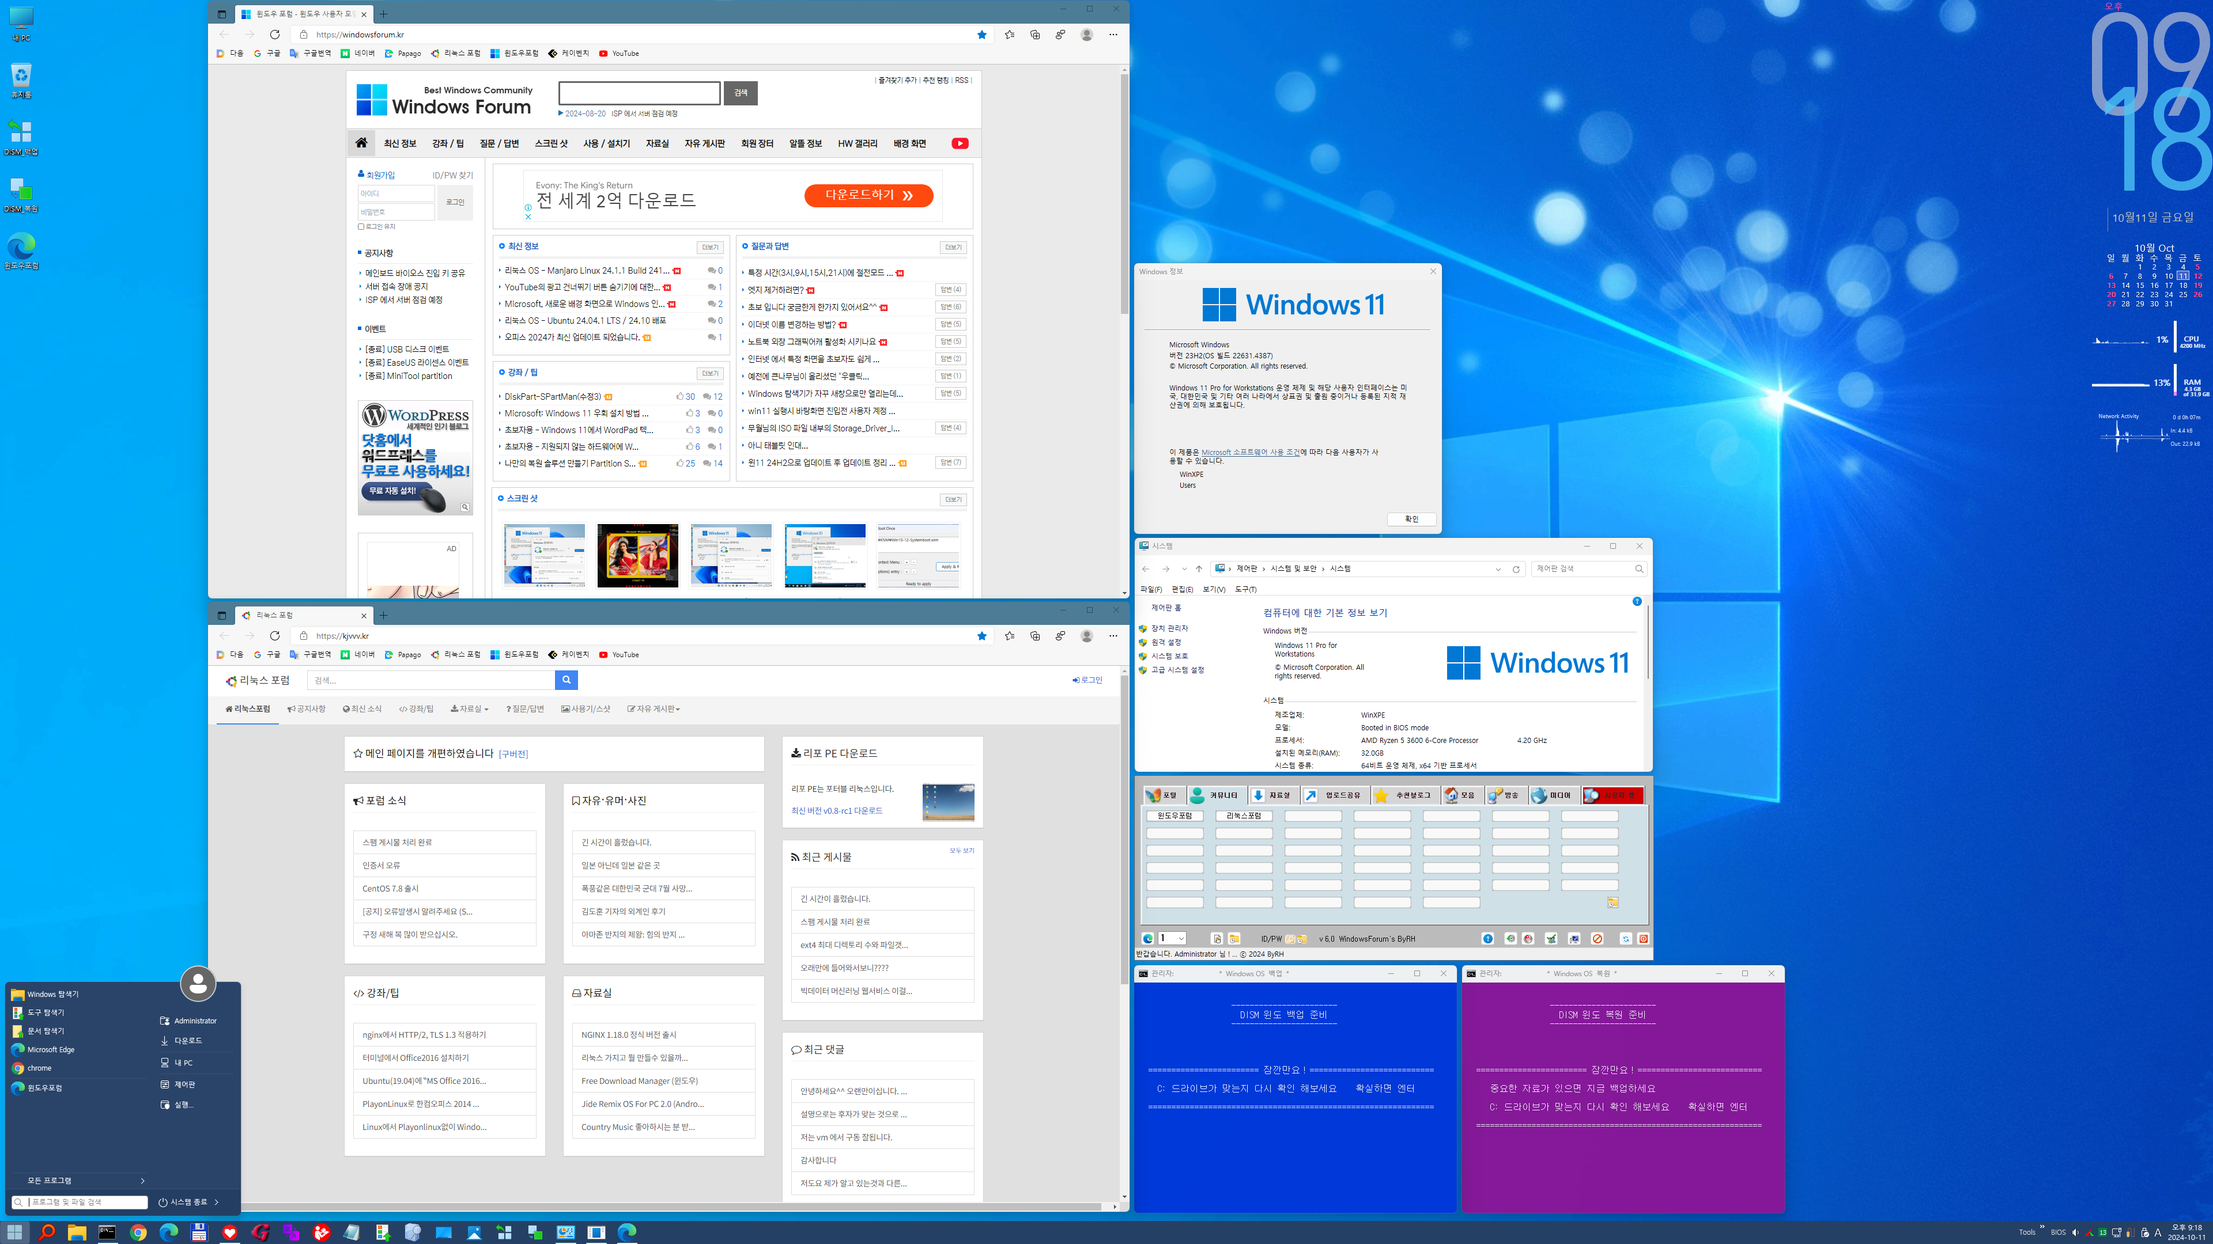Open the DISM_복원 desktop icon
This screenshot has width=2213, height=1244.
(x=21, y=195)
